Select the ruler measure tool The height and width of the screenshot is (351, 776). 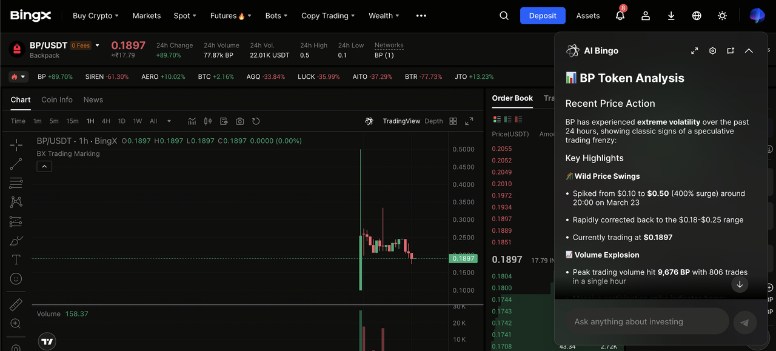click(x=16, y=304)
